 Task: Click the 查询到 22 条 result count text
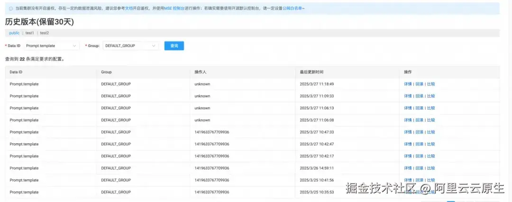tap(34, 59)
